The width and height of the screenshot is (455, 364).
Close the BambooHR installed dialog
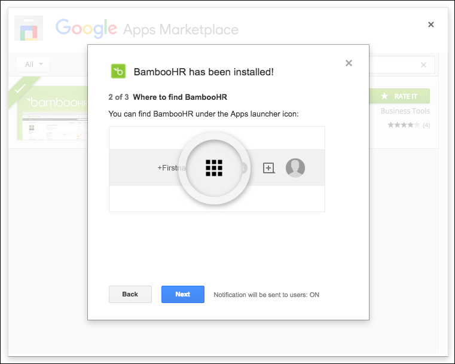pyautogui.click(x=349, y=63)
